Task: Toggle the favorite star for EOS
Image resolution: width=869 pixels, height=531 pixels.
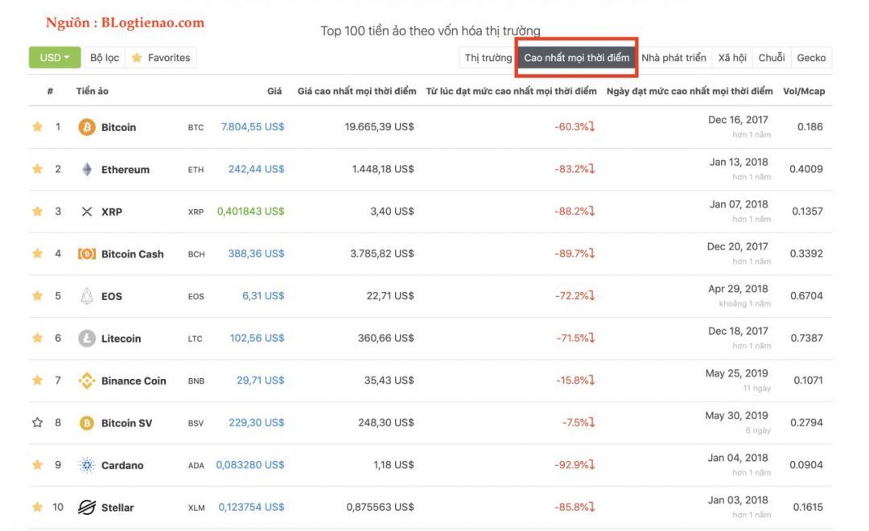Action: [37, 295]
